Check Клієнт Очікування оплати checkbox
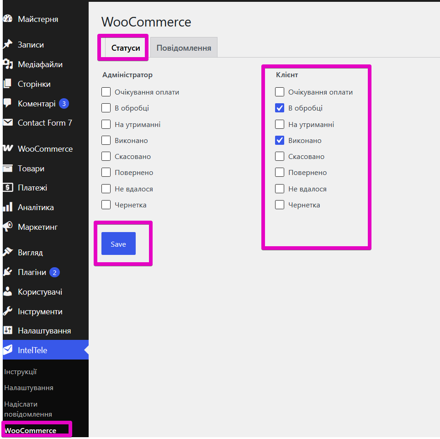The height and width of the screenshot is (439, 440). pos(280,92)
